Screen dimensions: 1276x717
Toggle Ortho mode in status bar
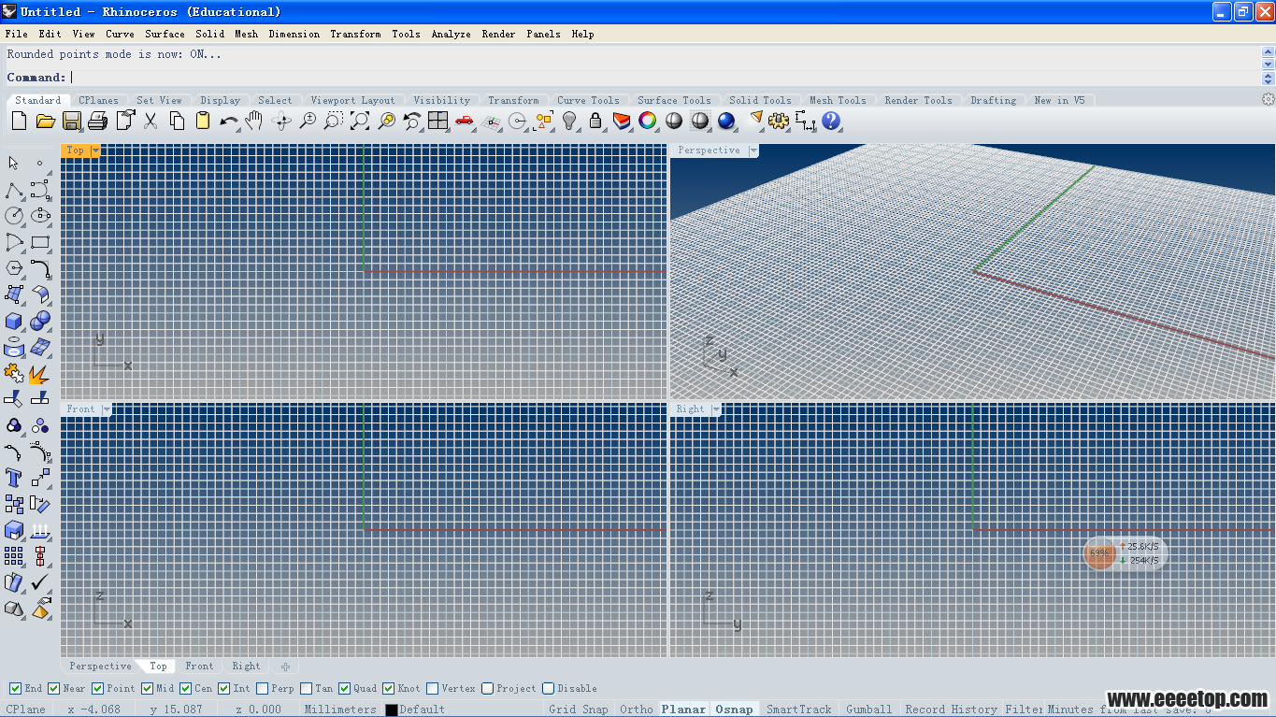637,710
